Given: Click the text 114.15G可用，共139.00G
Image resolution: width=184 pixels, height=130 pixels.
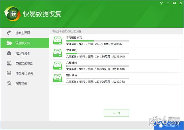Looking at the screenshot, I should 110,57.
